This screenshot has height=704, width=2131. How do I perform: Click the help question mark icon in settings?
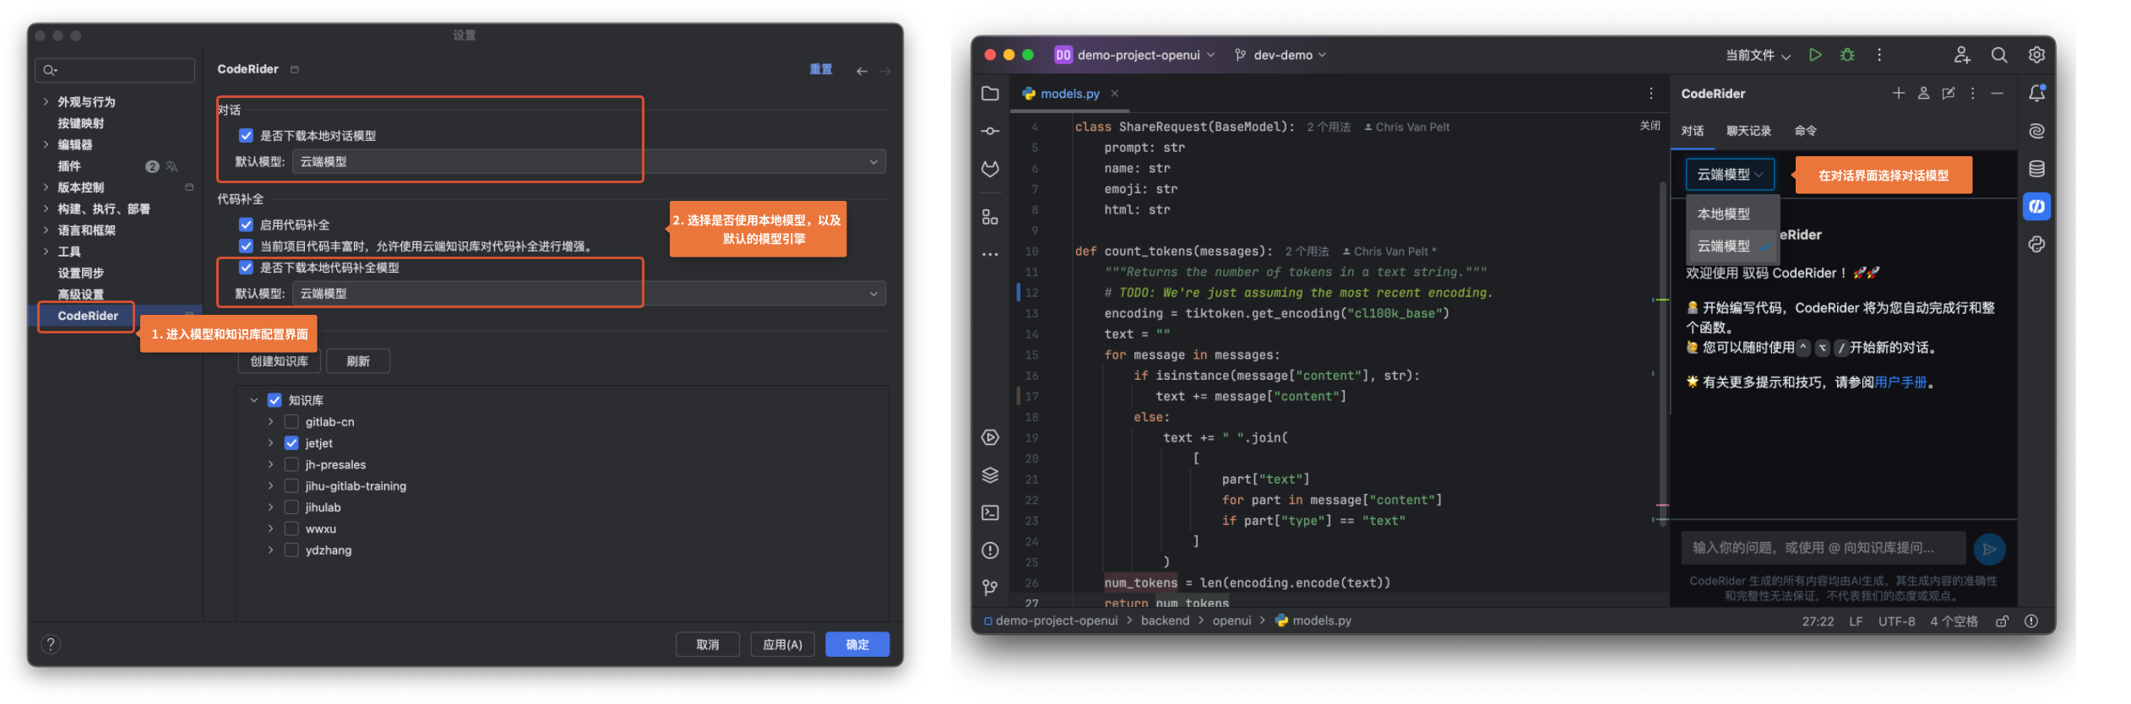click(51, 644)
